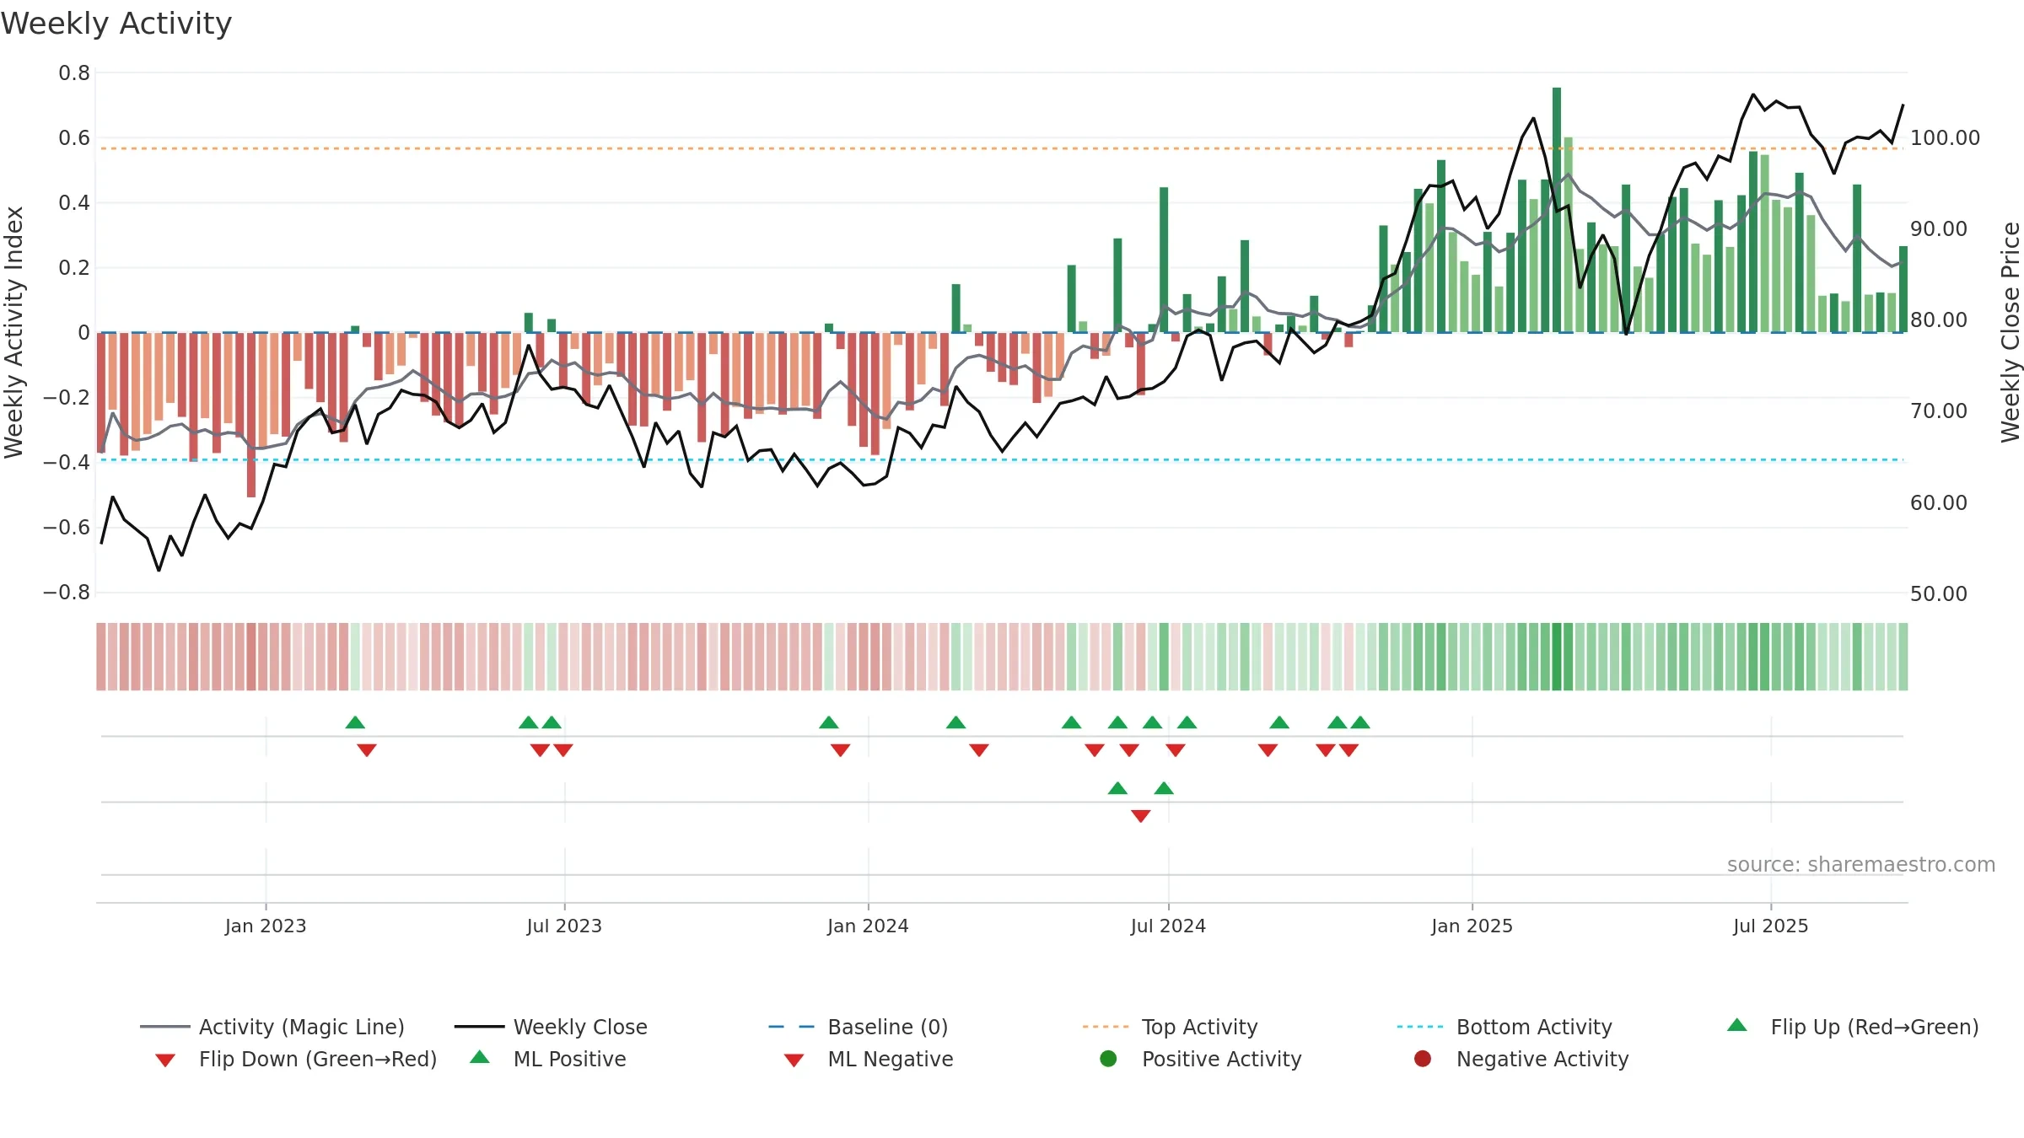Toggle Weekly Close legend entry
The image size is (2024, 1138).
coord(551,1027)
